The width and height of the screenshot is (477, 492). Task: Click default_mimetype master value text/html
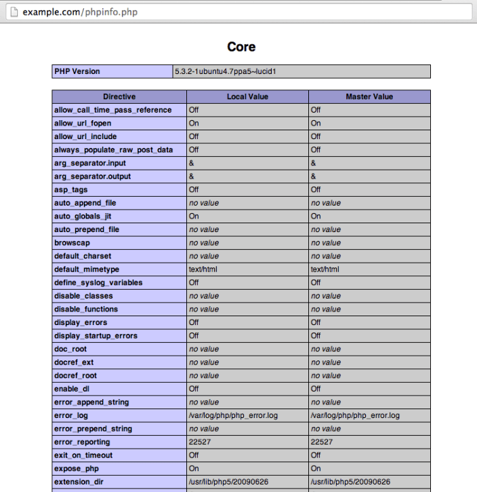pyautogui.click(x=325, y=269)
